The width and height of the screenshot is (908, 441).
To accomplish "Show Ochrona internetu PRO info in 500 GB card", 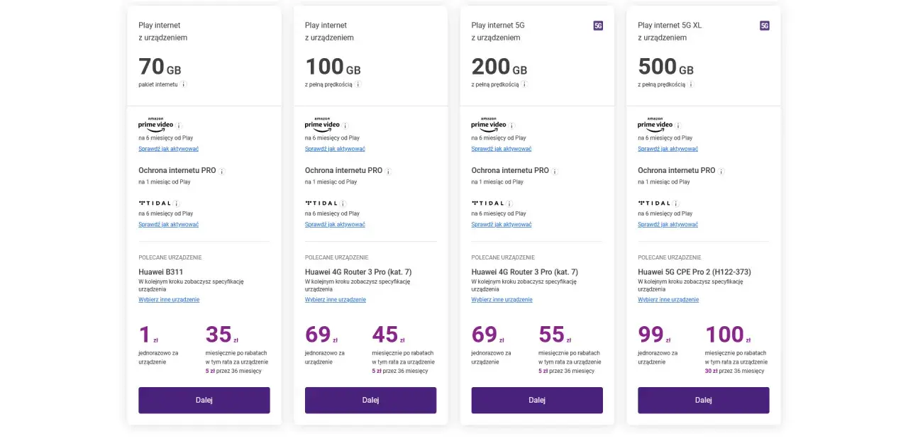I will coord(721,171).
